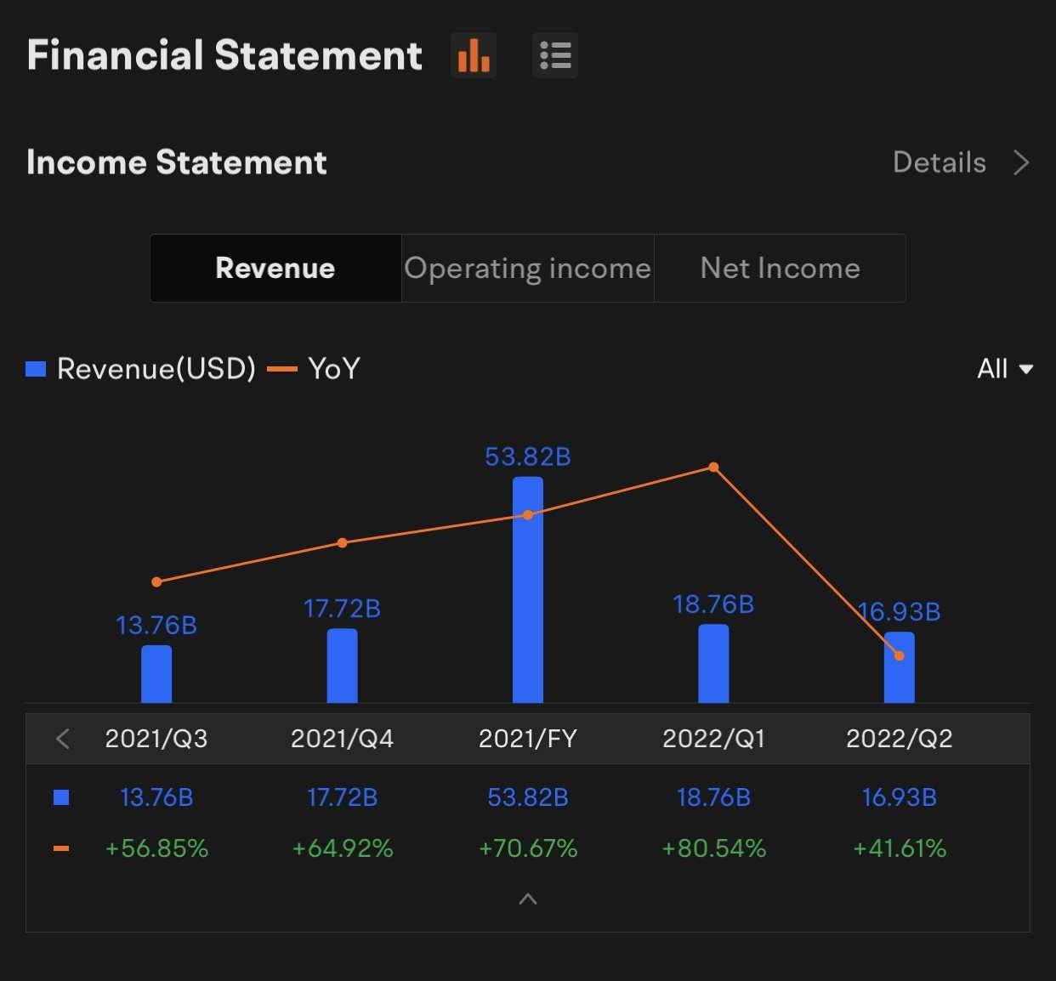
Task: Click the Financial Statement title
Action: [224, 55]
